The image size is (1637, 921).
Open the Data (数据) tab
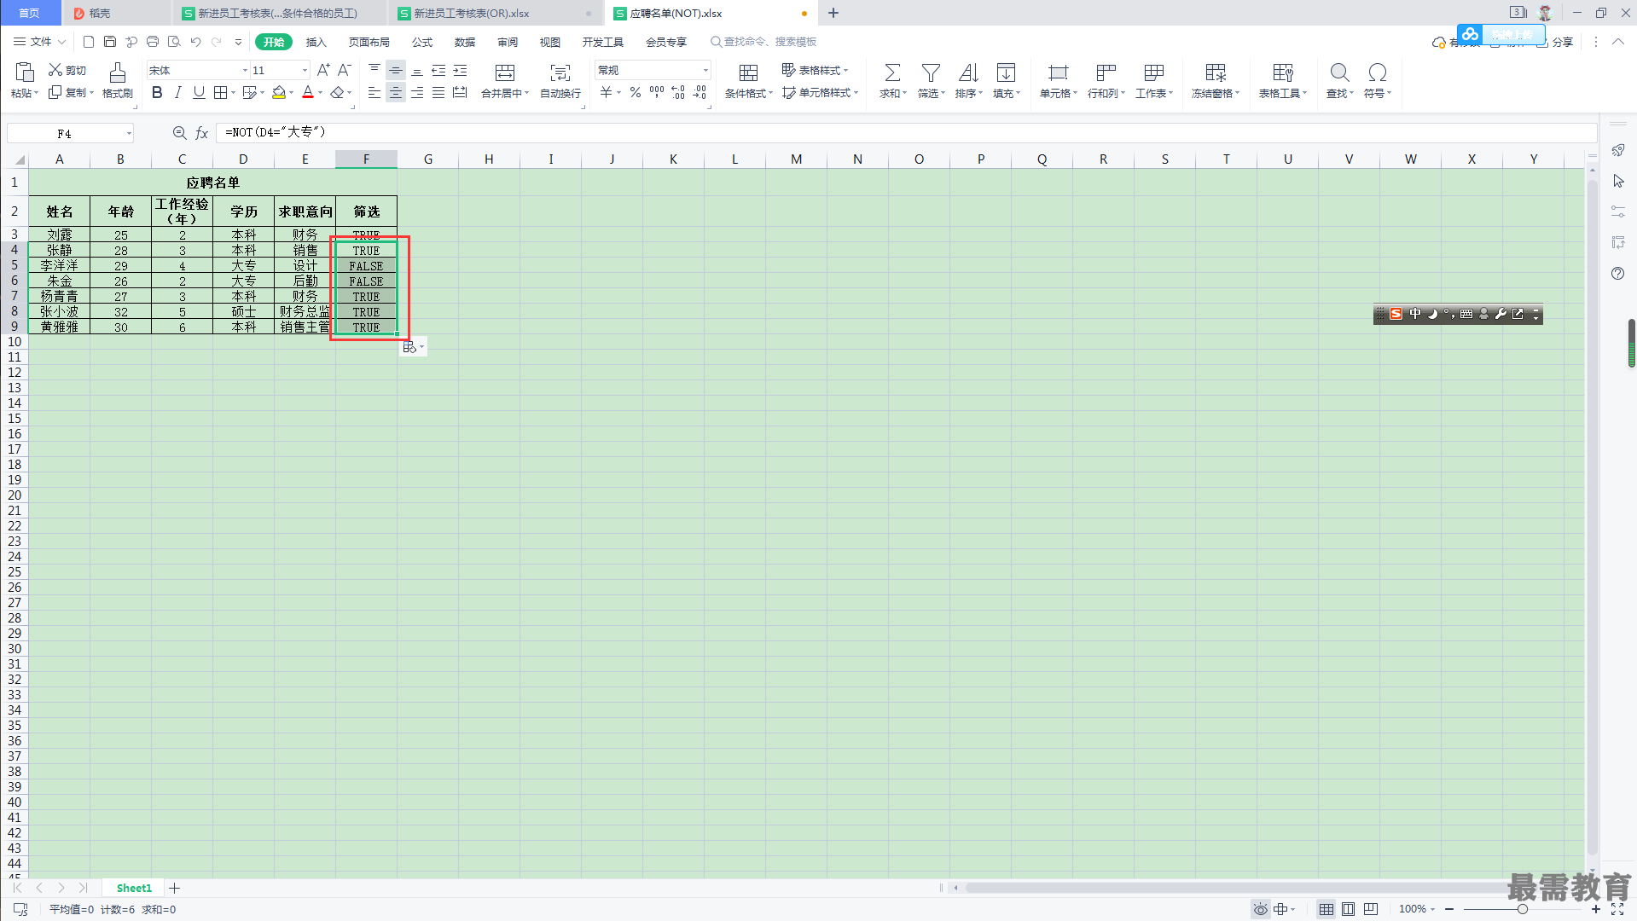point(465,42)
